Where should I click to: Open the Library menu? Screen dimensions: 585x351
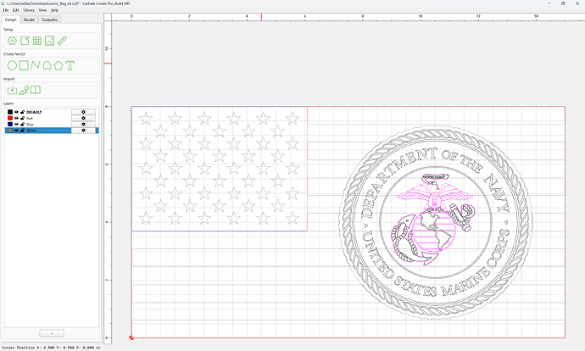(x=29, y=10)
